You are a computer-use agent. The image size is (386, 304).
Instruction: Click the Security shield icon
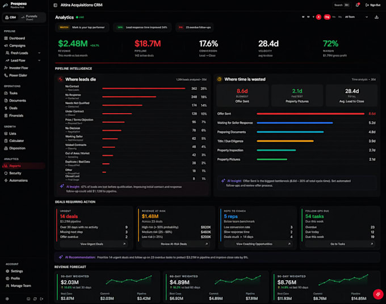click(6, 173)
